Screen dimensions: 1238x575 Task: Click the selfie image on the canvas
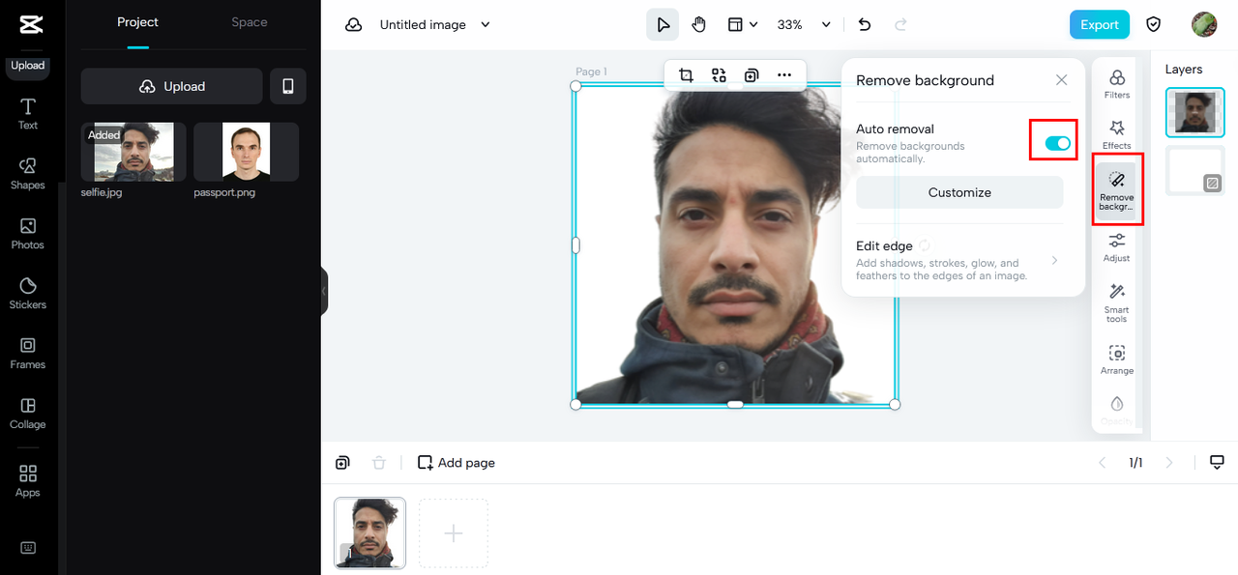[x=735, y=244]
